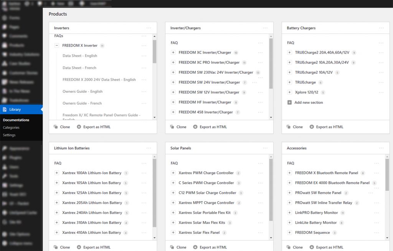Screen dimensions: 393x251
Task: Expand Xantrex Solar Flex Panel article
Action: (173, 233)
